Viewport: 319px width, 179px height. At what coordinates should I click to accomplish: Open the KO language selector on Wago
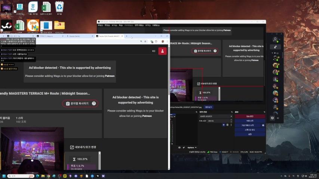tap(154, 51)
